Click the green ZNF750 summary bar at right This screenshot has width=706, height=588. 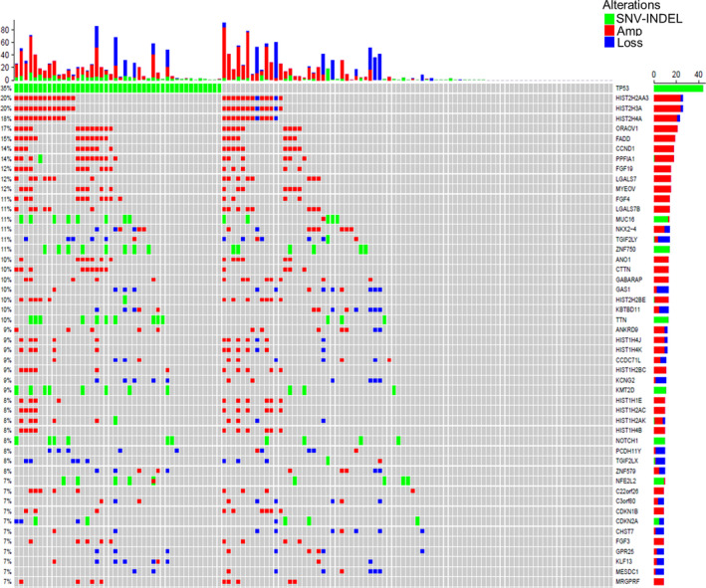(x=662, y=250)
